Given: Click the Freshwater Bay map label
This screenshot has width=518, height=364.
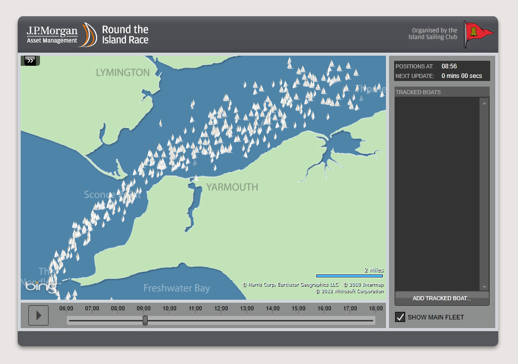Looking at the screenshot, I should click(177, 288).
